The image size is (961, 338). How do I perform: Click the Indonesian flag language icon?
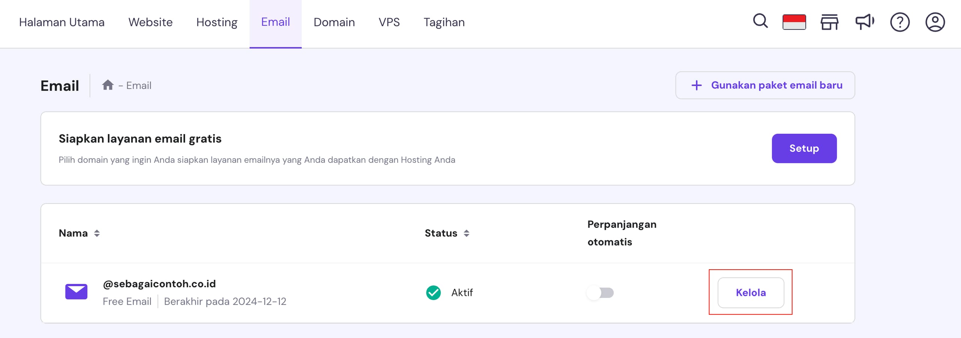[x=794, y=22]
